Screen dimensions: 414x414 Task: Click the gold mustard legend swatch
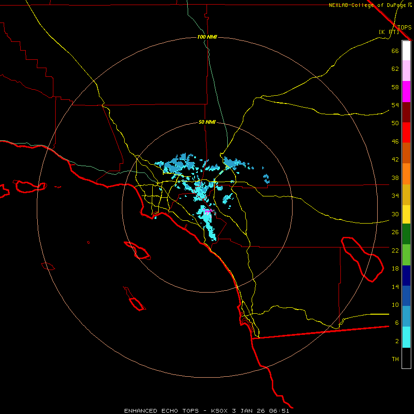tap(406, 195)
